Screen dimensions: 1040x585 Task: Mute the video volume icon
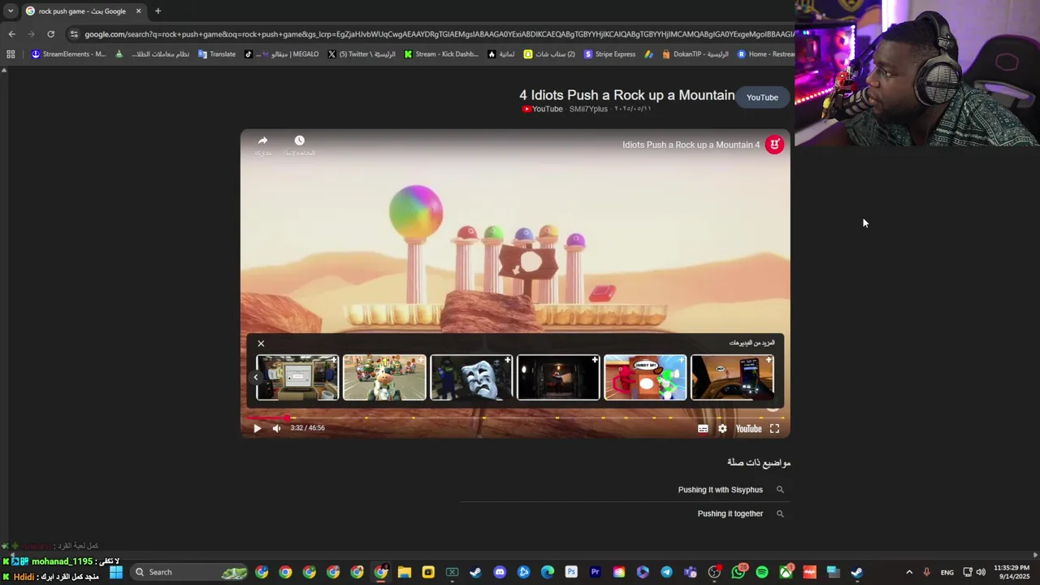pyautogui.click(x=276, y=428)
